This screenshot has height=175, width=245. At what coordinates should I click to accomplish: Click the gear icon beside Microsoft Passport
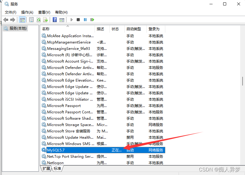point(44,105)
